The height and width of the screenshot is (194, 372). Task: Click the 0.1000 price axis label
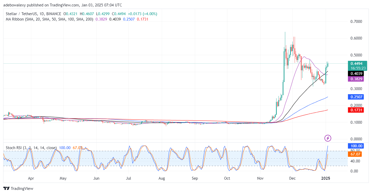click(x=356, y=122)
